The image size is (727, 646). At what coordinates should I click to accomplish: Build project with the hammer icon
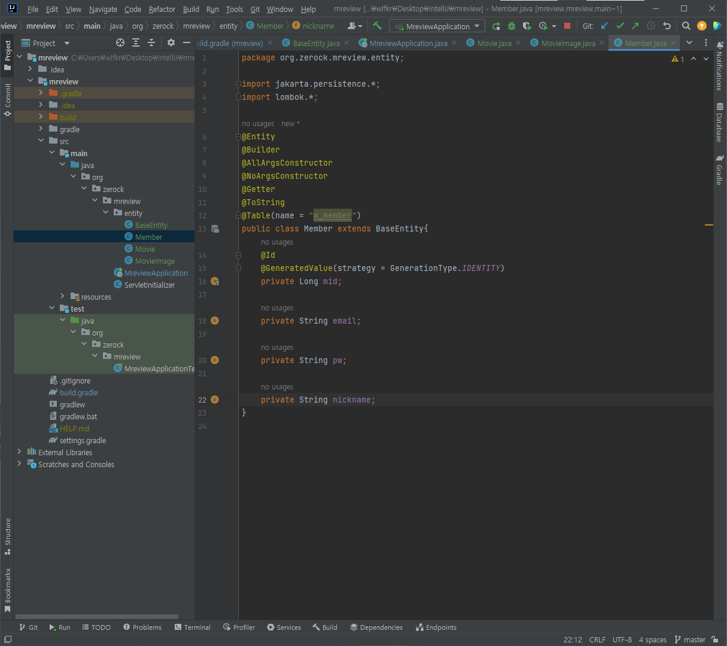(377, 26)
